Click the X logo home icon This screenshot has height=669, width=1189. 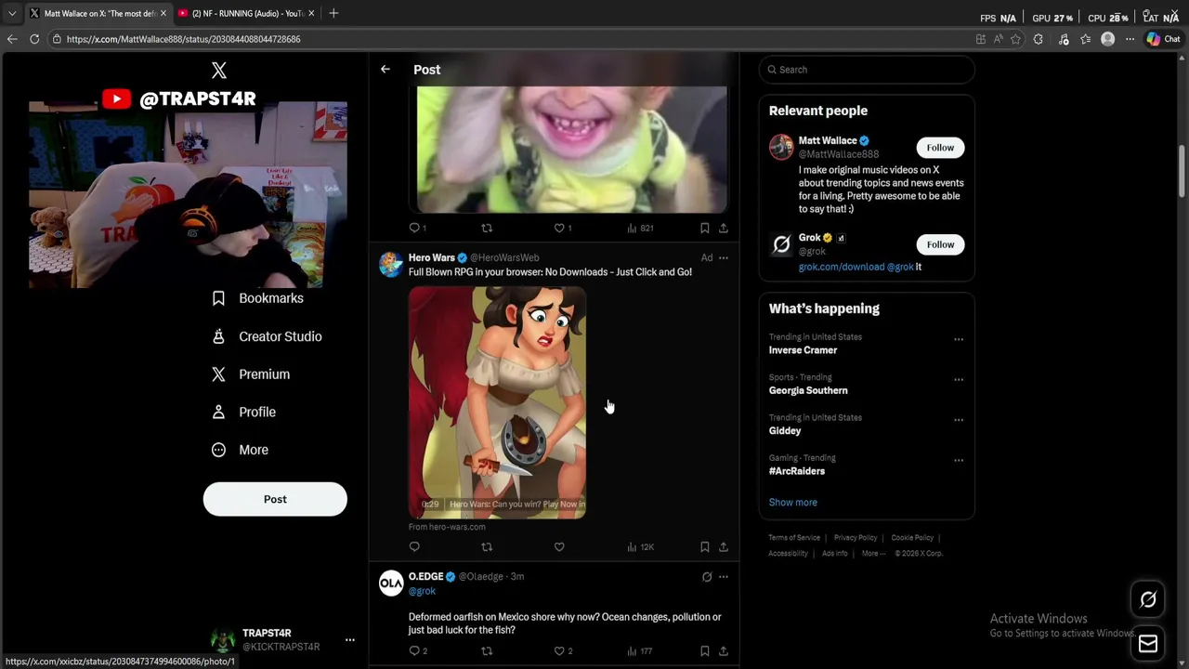pyautogui.click(x=219, y=71)
